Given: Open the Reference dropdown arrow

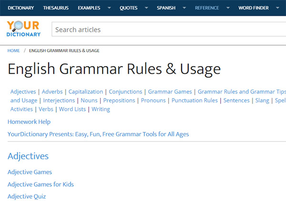Looking at the screenshot, I should coord(228,8).
